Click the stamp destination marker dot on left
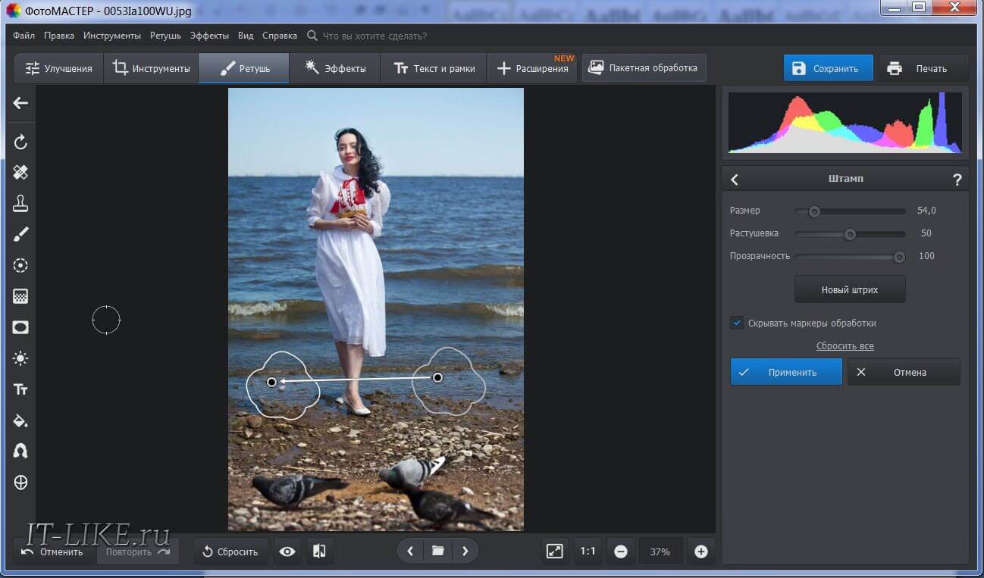Viewport: 984px width, 578px height. 271,382
